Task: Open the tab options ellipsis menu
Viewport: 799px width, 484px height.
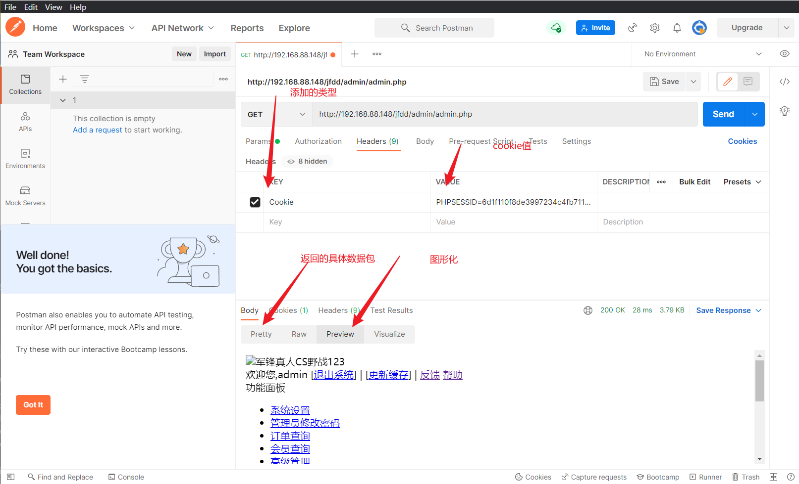Action: (x=377, y=54)
